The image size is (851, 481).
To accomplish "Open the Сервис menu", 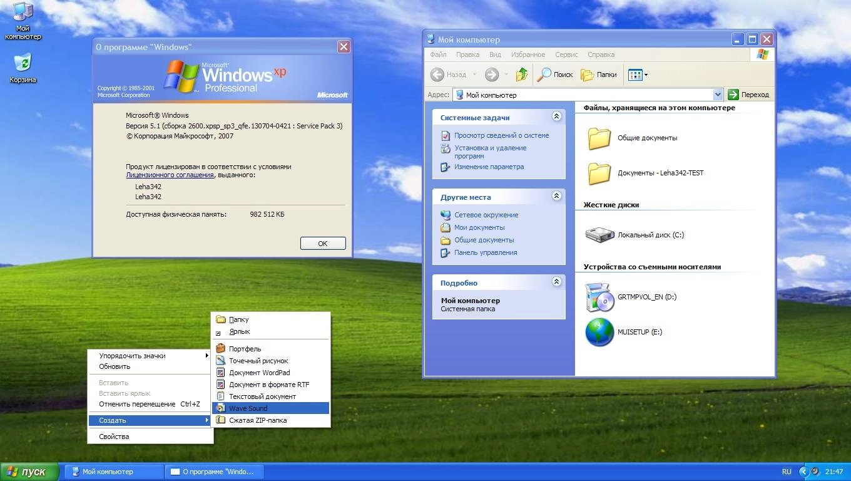I will [x=566, y=54].
